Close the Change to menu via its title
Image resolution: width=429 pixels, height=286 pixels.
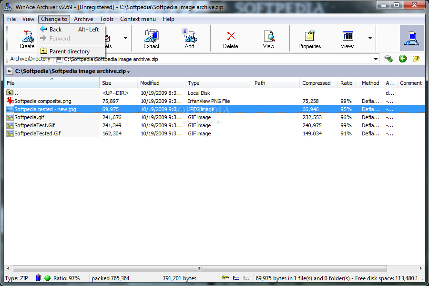point(54,19)
